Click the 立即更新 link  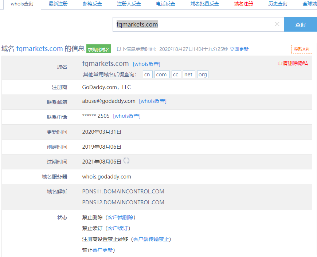pyautogui.click(x=239, y=49)
